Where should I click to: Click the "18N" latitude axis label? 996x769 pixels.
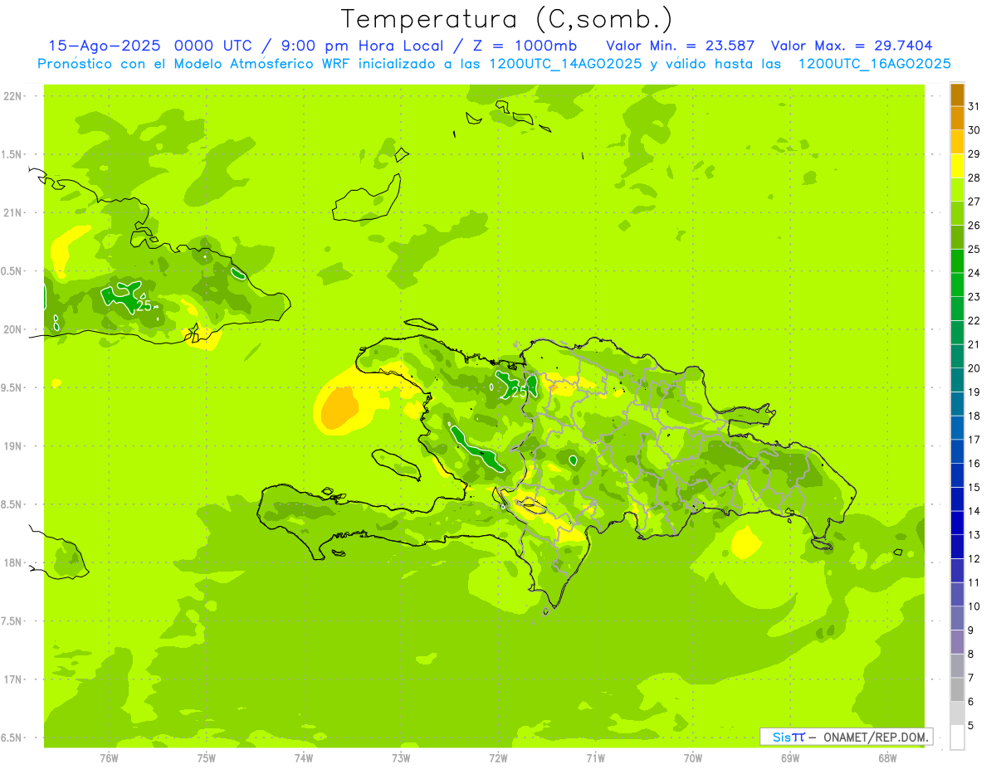(x=13, y=562)
